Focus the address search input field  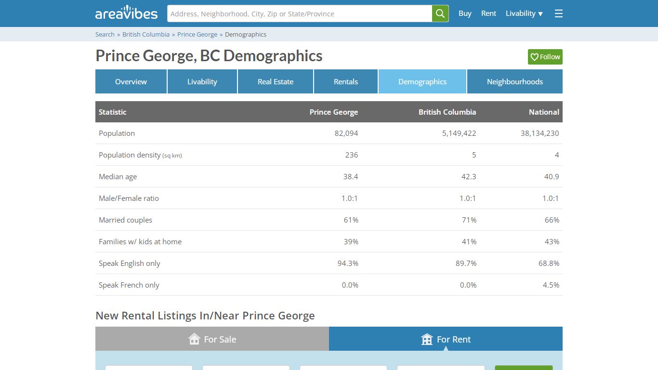[x=300, y=13]
